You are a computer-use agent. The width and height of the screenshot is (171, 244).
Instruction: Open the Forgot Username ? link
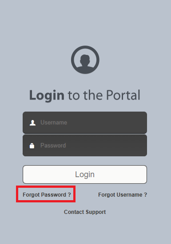pyautogui.click(x=123, y=195)
